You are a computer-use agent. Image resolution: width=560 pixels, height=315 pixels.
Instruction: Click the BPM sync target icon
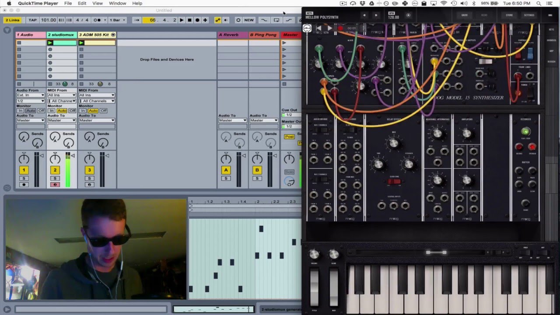pyautogui.click(x=408, y=15)
